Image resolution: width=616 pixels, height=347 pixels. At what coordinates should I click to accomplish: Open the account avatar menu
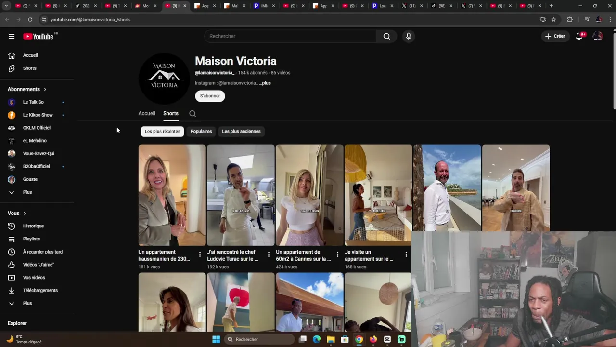(598, 36)
